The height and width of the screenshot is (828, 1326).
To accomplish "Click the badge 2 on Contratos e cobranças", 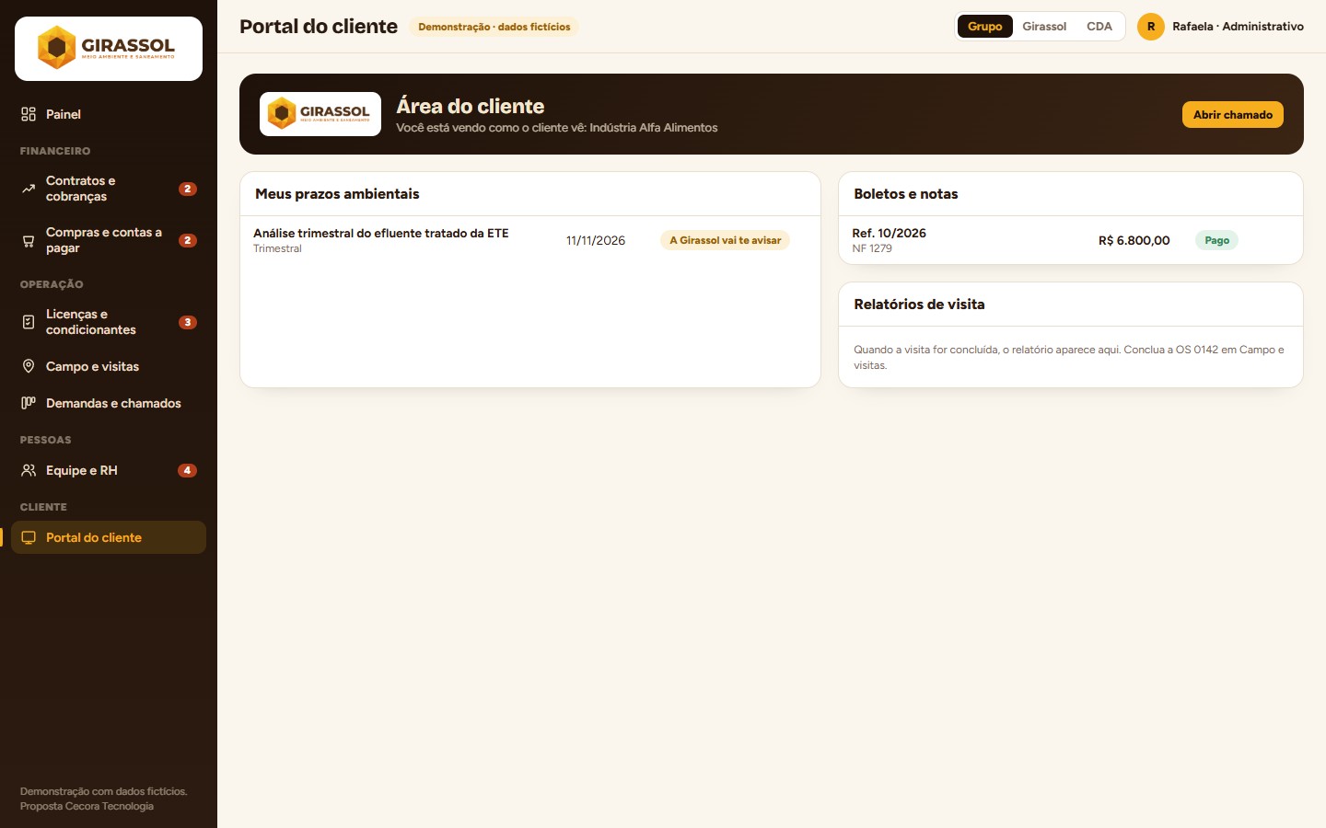I will (188, 189).
